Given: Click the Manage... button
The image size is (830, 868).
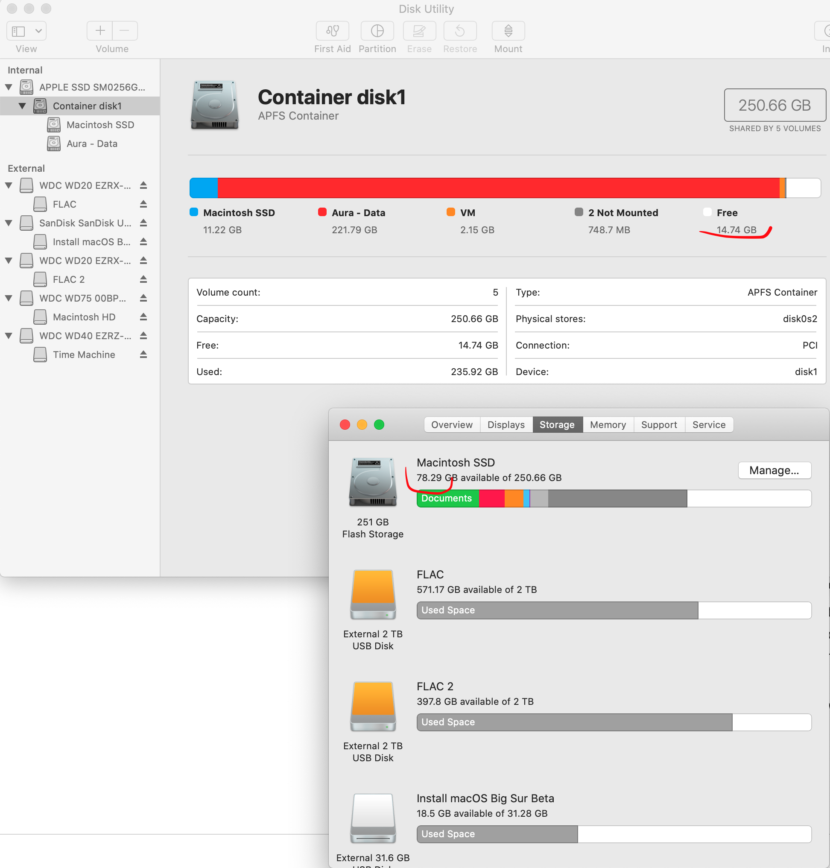Looking at the screenshot, I should [x=774, y=470].
